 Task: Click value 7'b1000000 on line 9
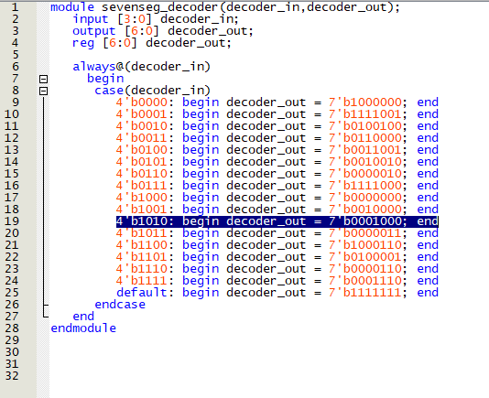[x=365, y=102]
